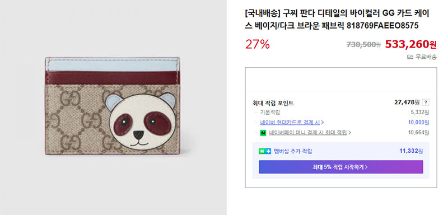Click the 최대 적립 포인트 heading

tap(273, 103)
